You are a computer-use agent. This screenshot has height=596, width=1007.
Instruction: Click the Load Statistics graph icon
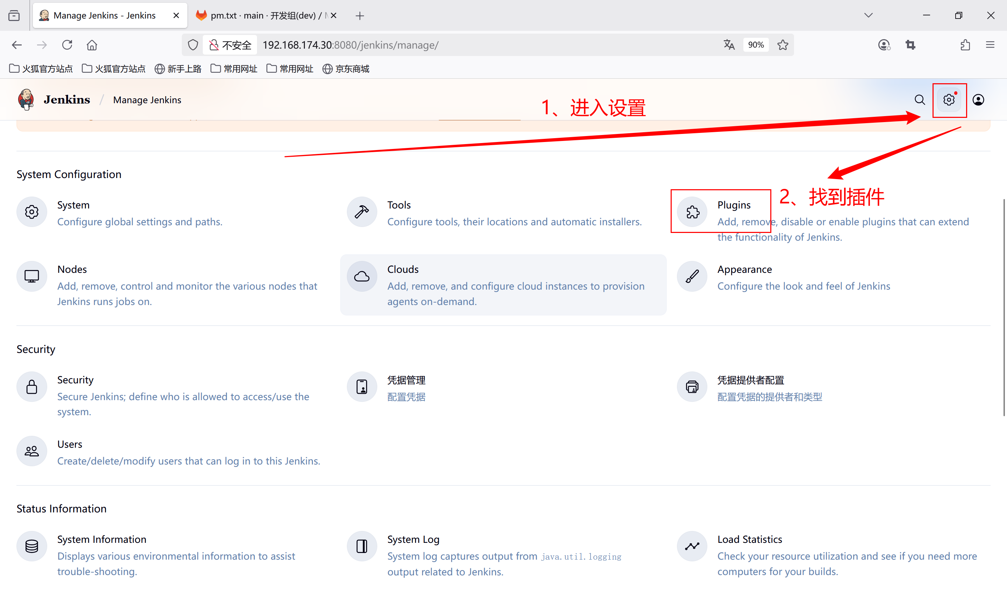(x=692, y=546)
